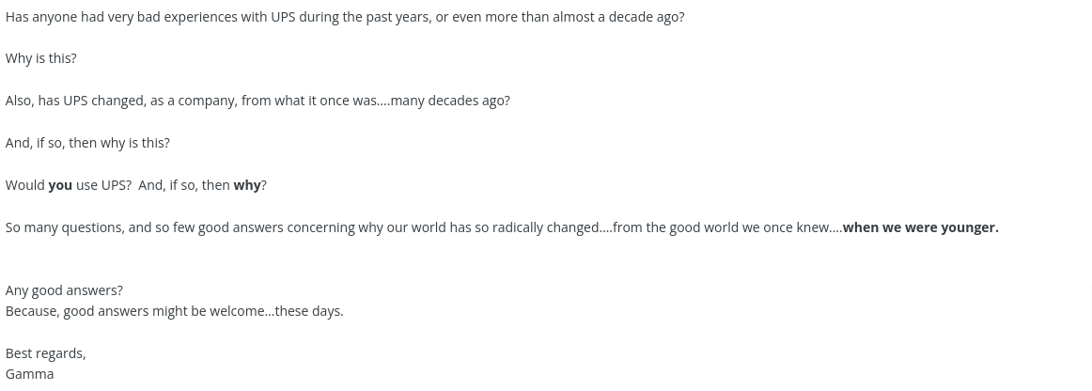Click the phrase "almost a decade ago?"

(618, 17)
